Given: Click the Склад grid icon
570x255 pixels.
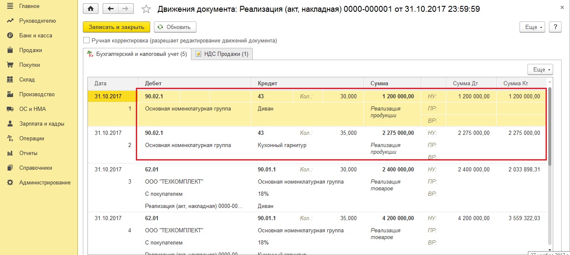Looking at the screenshot, I should (x=10, y=79).
